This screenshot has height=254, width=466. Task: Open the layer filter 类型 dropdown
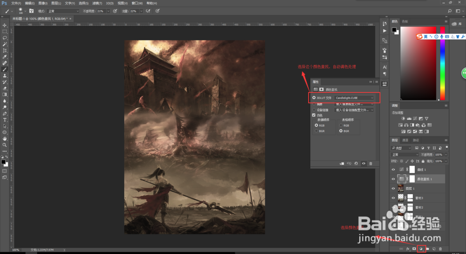pyautogui.click(x=401, y=148)
